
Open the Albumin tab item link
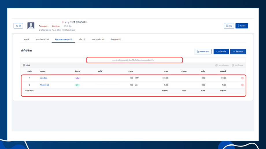pyautogui.click(x=44, y=85)
